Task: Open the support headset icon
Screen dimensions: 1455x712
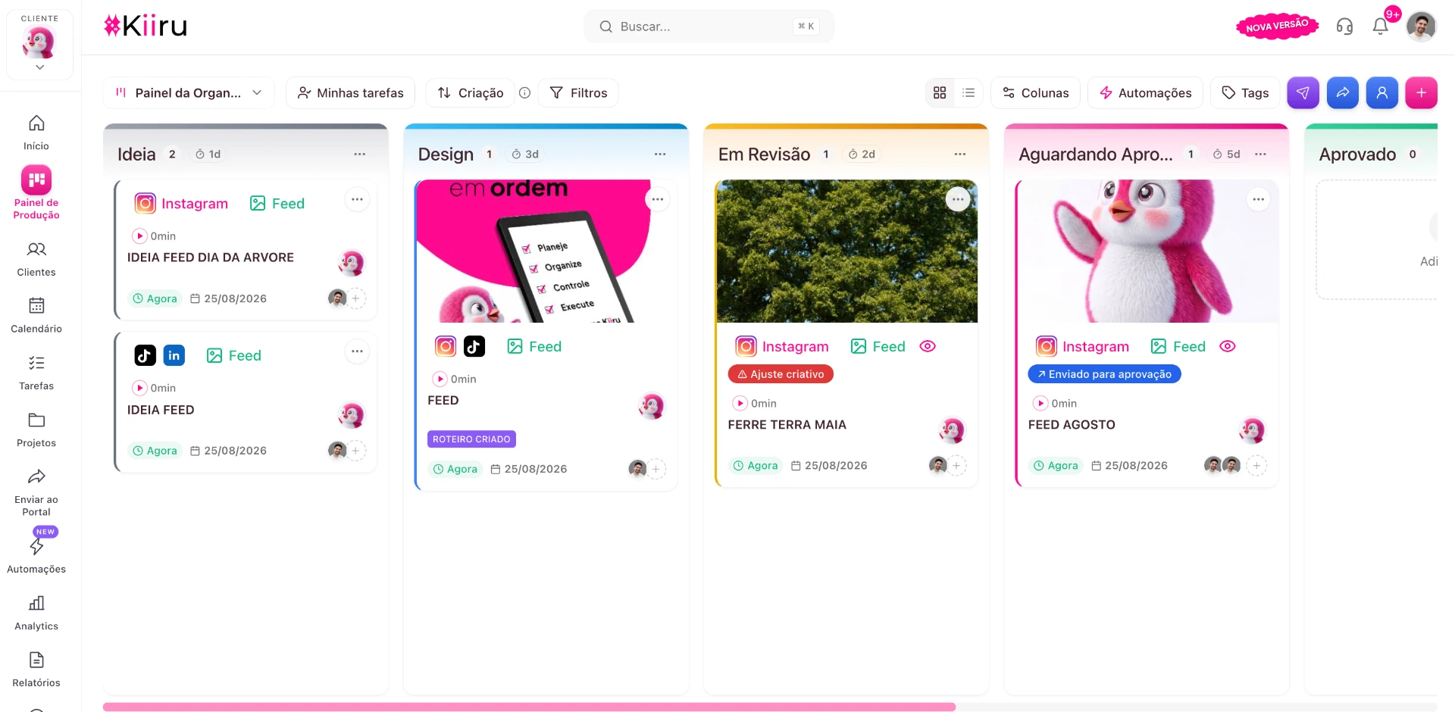Action: click(1344, 27)
